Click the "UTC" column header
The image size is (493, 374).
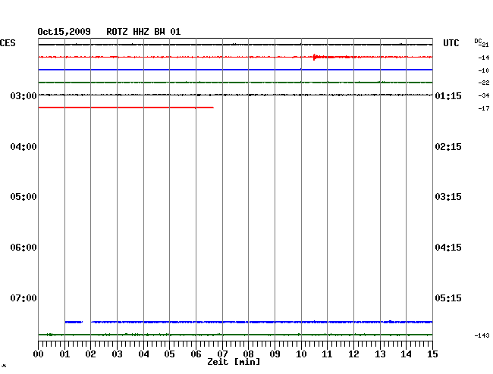click(451, 43)
